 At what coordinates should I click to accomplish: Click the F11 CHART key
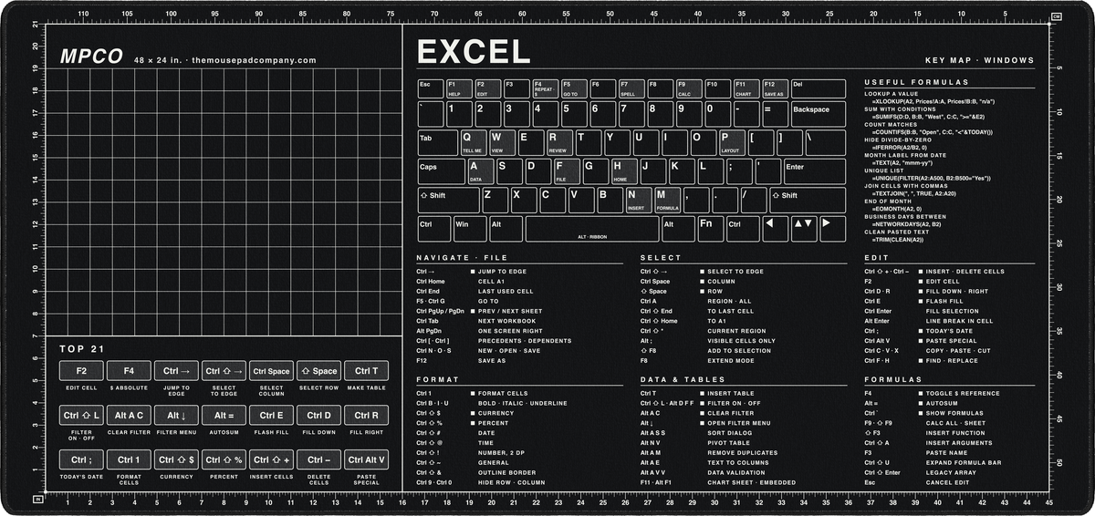click(x=746, y=88)
